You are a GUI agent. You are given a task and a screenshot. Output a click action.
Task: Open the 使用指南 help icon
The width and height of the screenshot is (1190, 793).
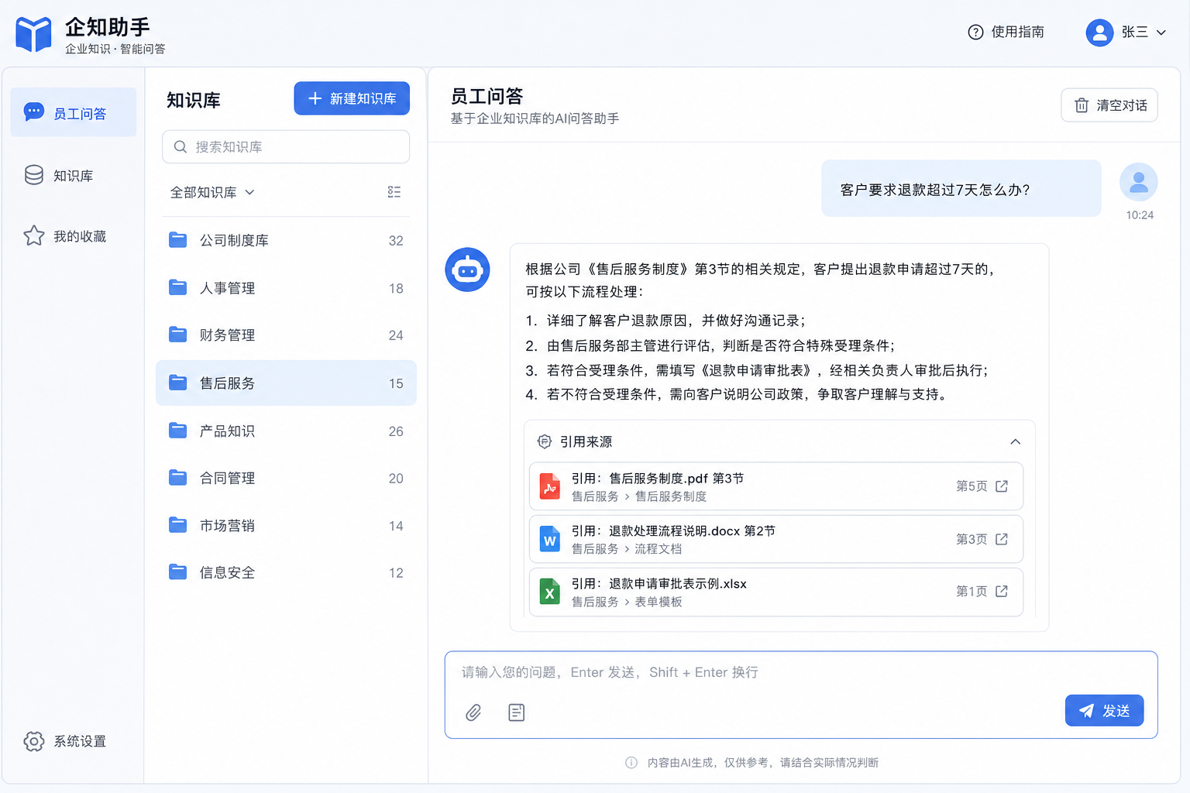[x=975, y=32]
